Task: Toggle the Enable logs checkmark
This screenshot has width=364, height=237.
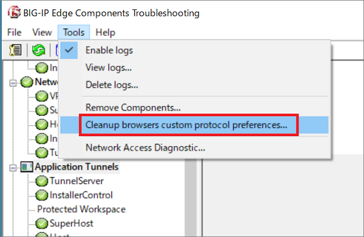Action: [x=69, y=50]
